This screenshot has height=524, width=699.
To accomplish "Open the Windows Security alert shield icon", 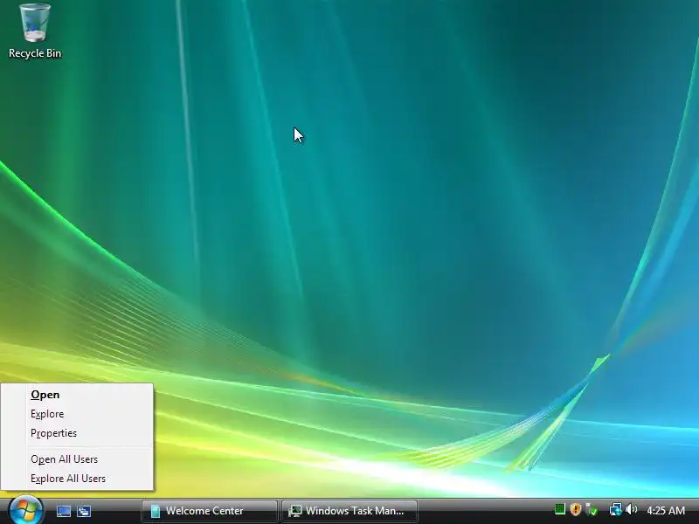I will coord(575,509).
